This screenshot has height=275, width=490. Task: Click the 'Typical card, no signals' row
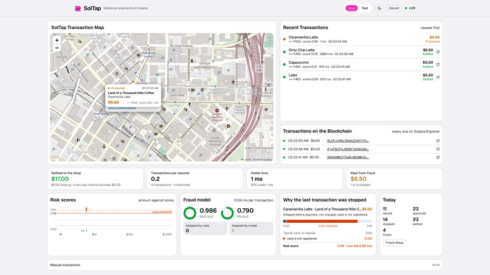328,233
